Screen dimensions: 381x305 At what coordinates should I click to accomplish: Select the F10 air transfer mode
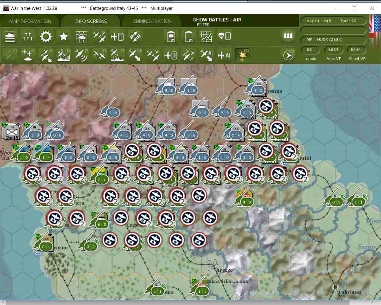click(135, 55)
